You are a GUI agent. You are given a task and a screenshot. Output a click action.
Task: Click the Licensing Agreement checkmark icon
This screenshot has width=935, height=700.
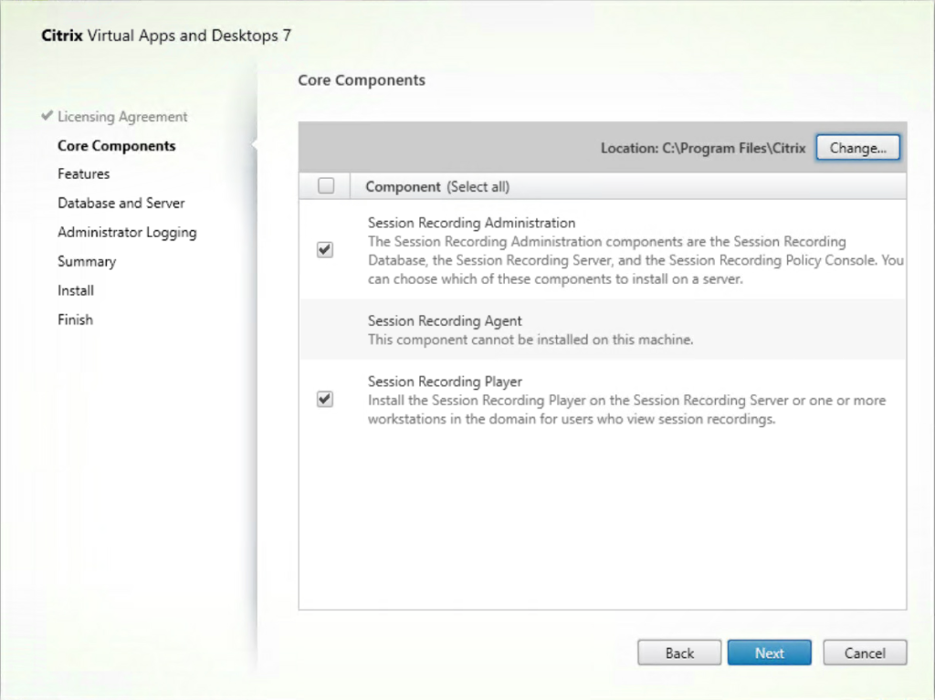47,116
